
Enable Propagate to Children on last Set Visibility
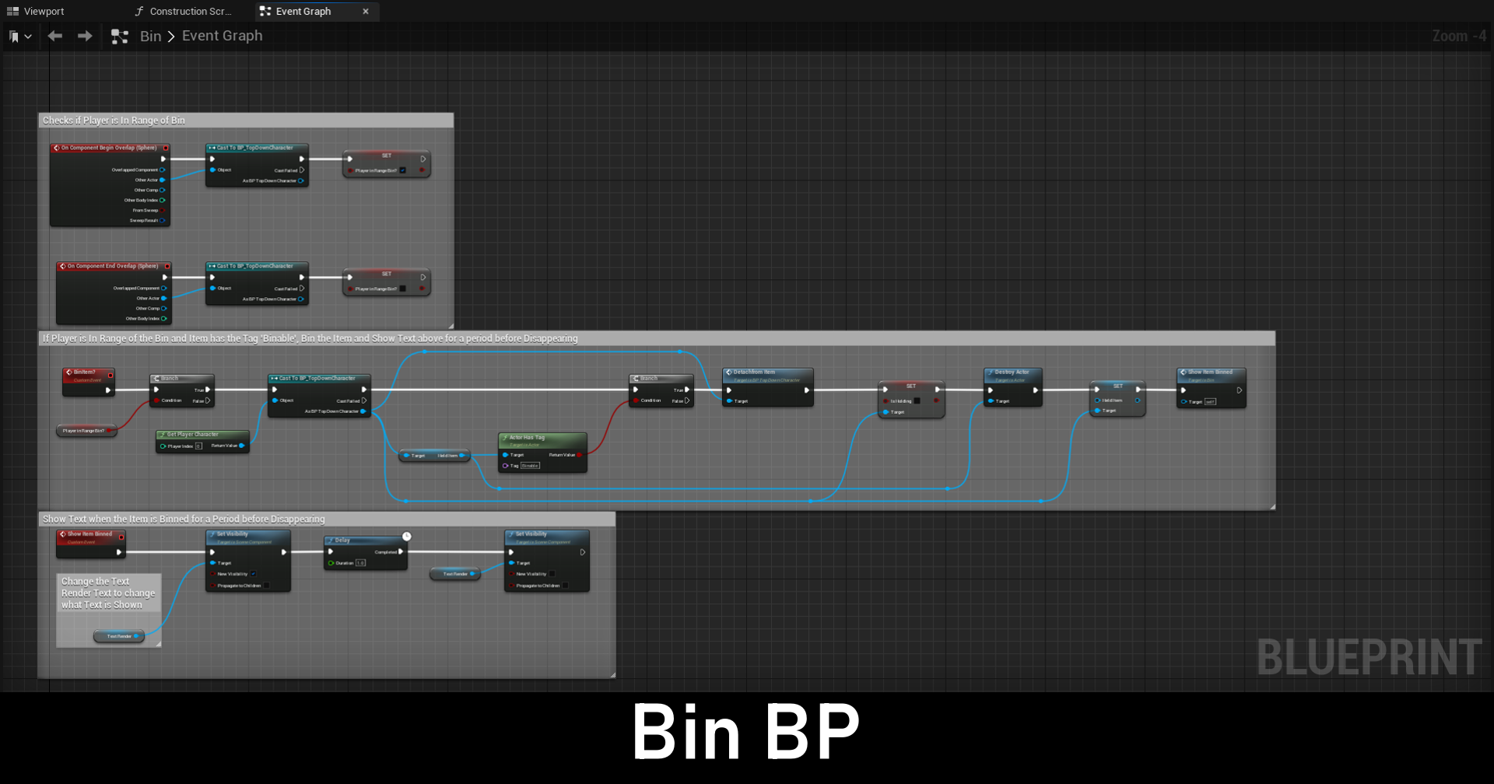(565, 586)
